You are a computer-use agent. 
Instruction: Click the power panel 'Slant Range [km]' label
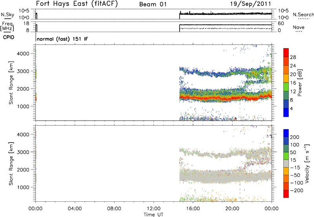click(11, 83)
